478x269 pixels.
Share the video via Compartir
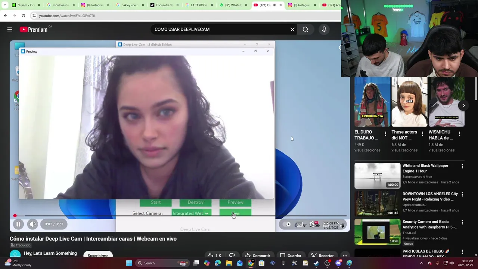(257, 256)
